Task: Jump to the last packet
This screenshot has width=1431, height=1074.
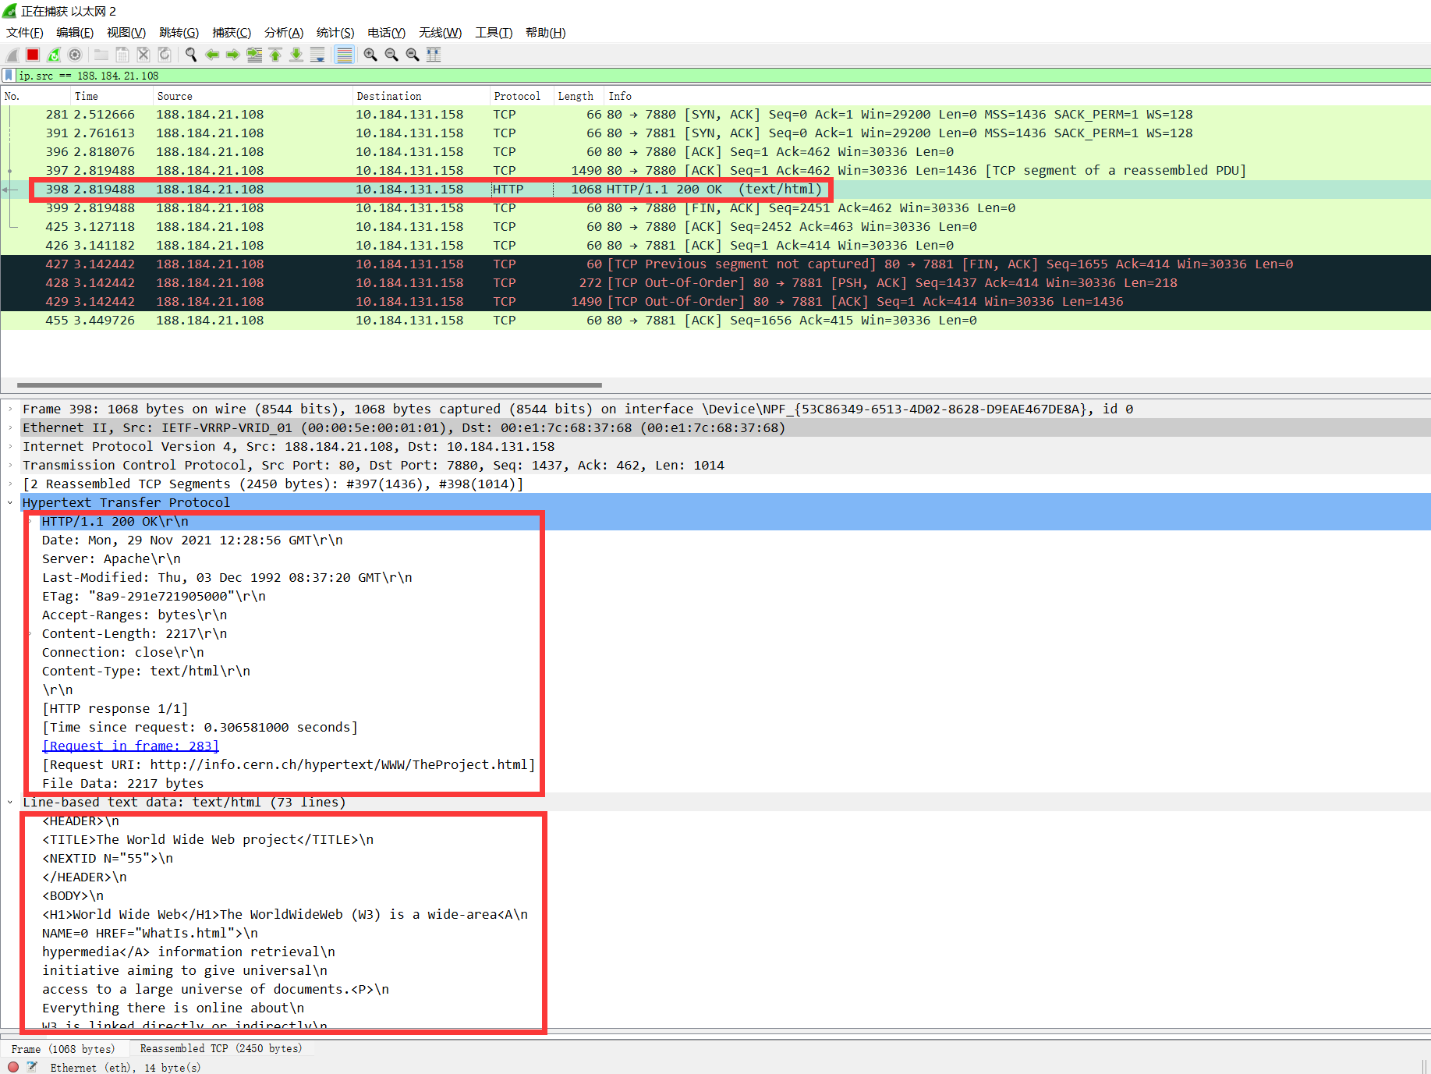Action: [296, 55]
